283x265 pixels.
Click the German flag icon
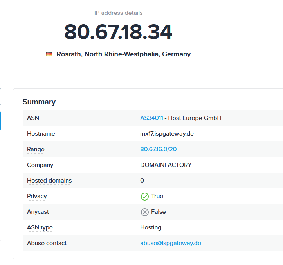coord(49,54)
